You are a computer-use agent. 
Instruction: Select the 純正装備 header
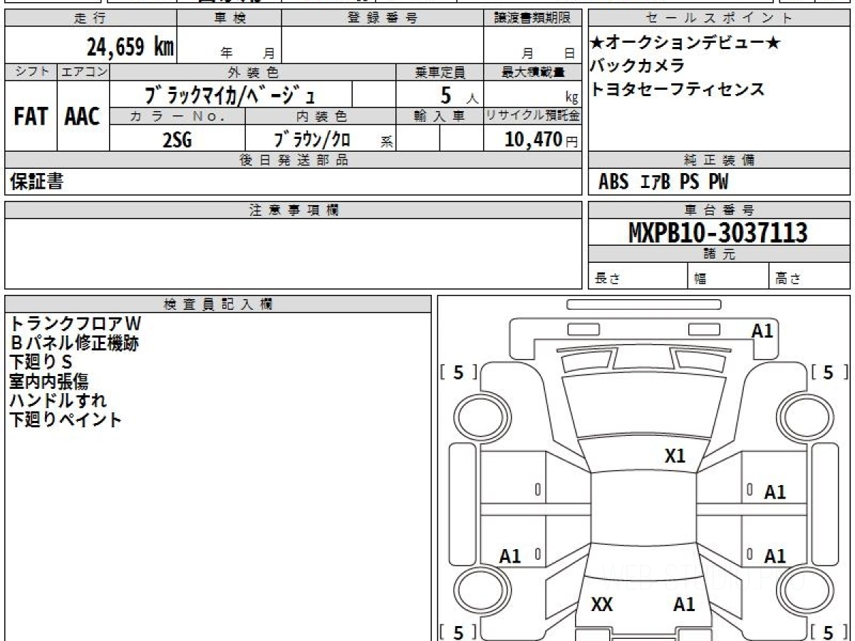(720, 160)
